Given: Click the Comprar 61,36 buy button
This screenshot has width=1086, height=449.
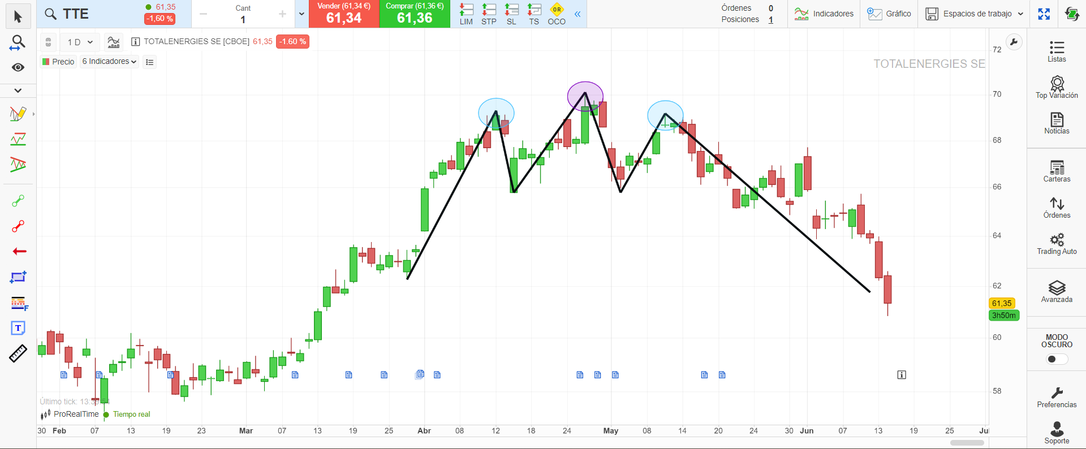Looking at the screenshot, I should tap(415, 14).
